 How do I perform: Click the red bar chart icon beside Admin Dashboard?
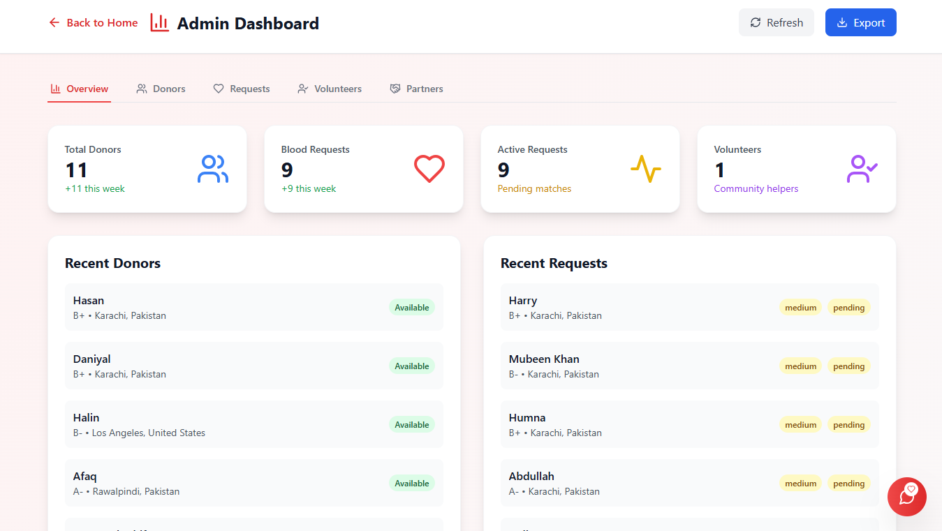click(159, 22)
